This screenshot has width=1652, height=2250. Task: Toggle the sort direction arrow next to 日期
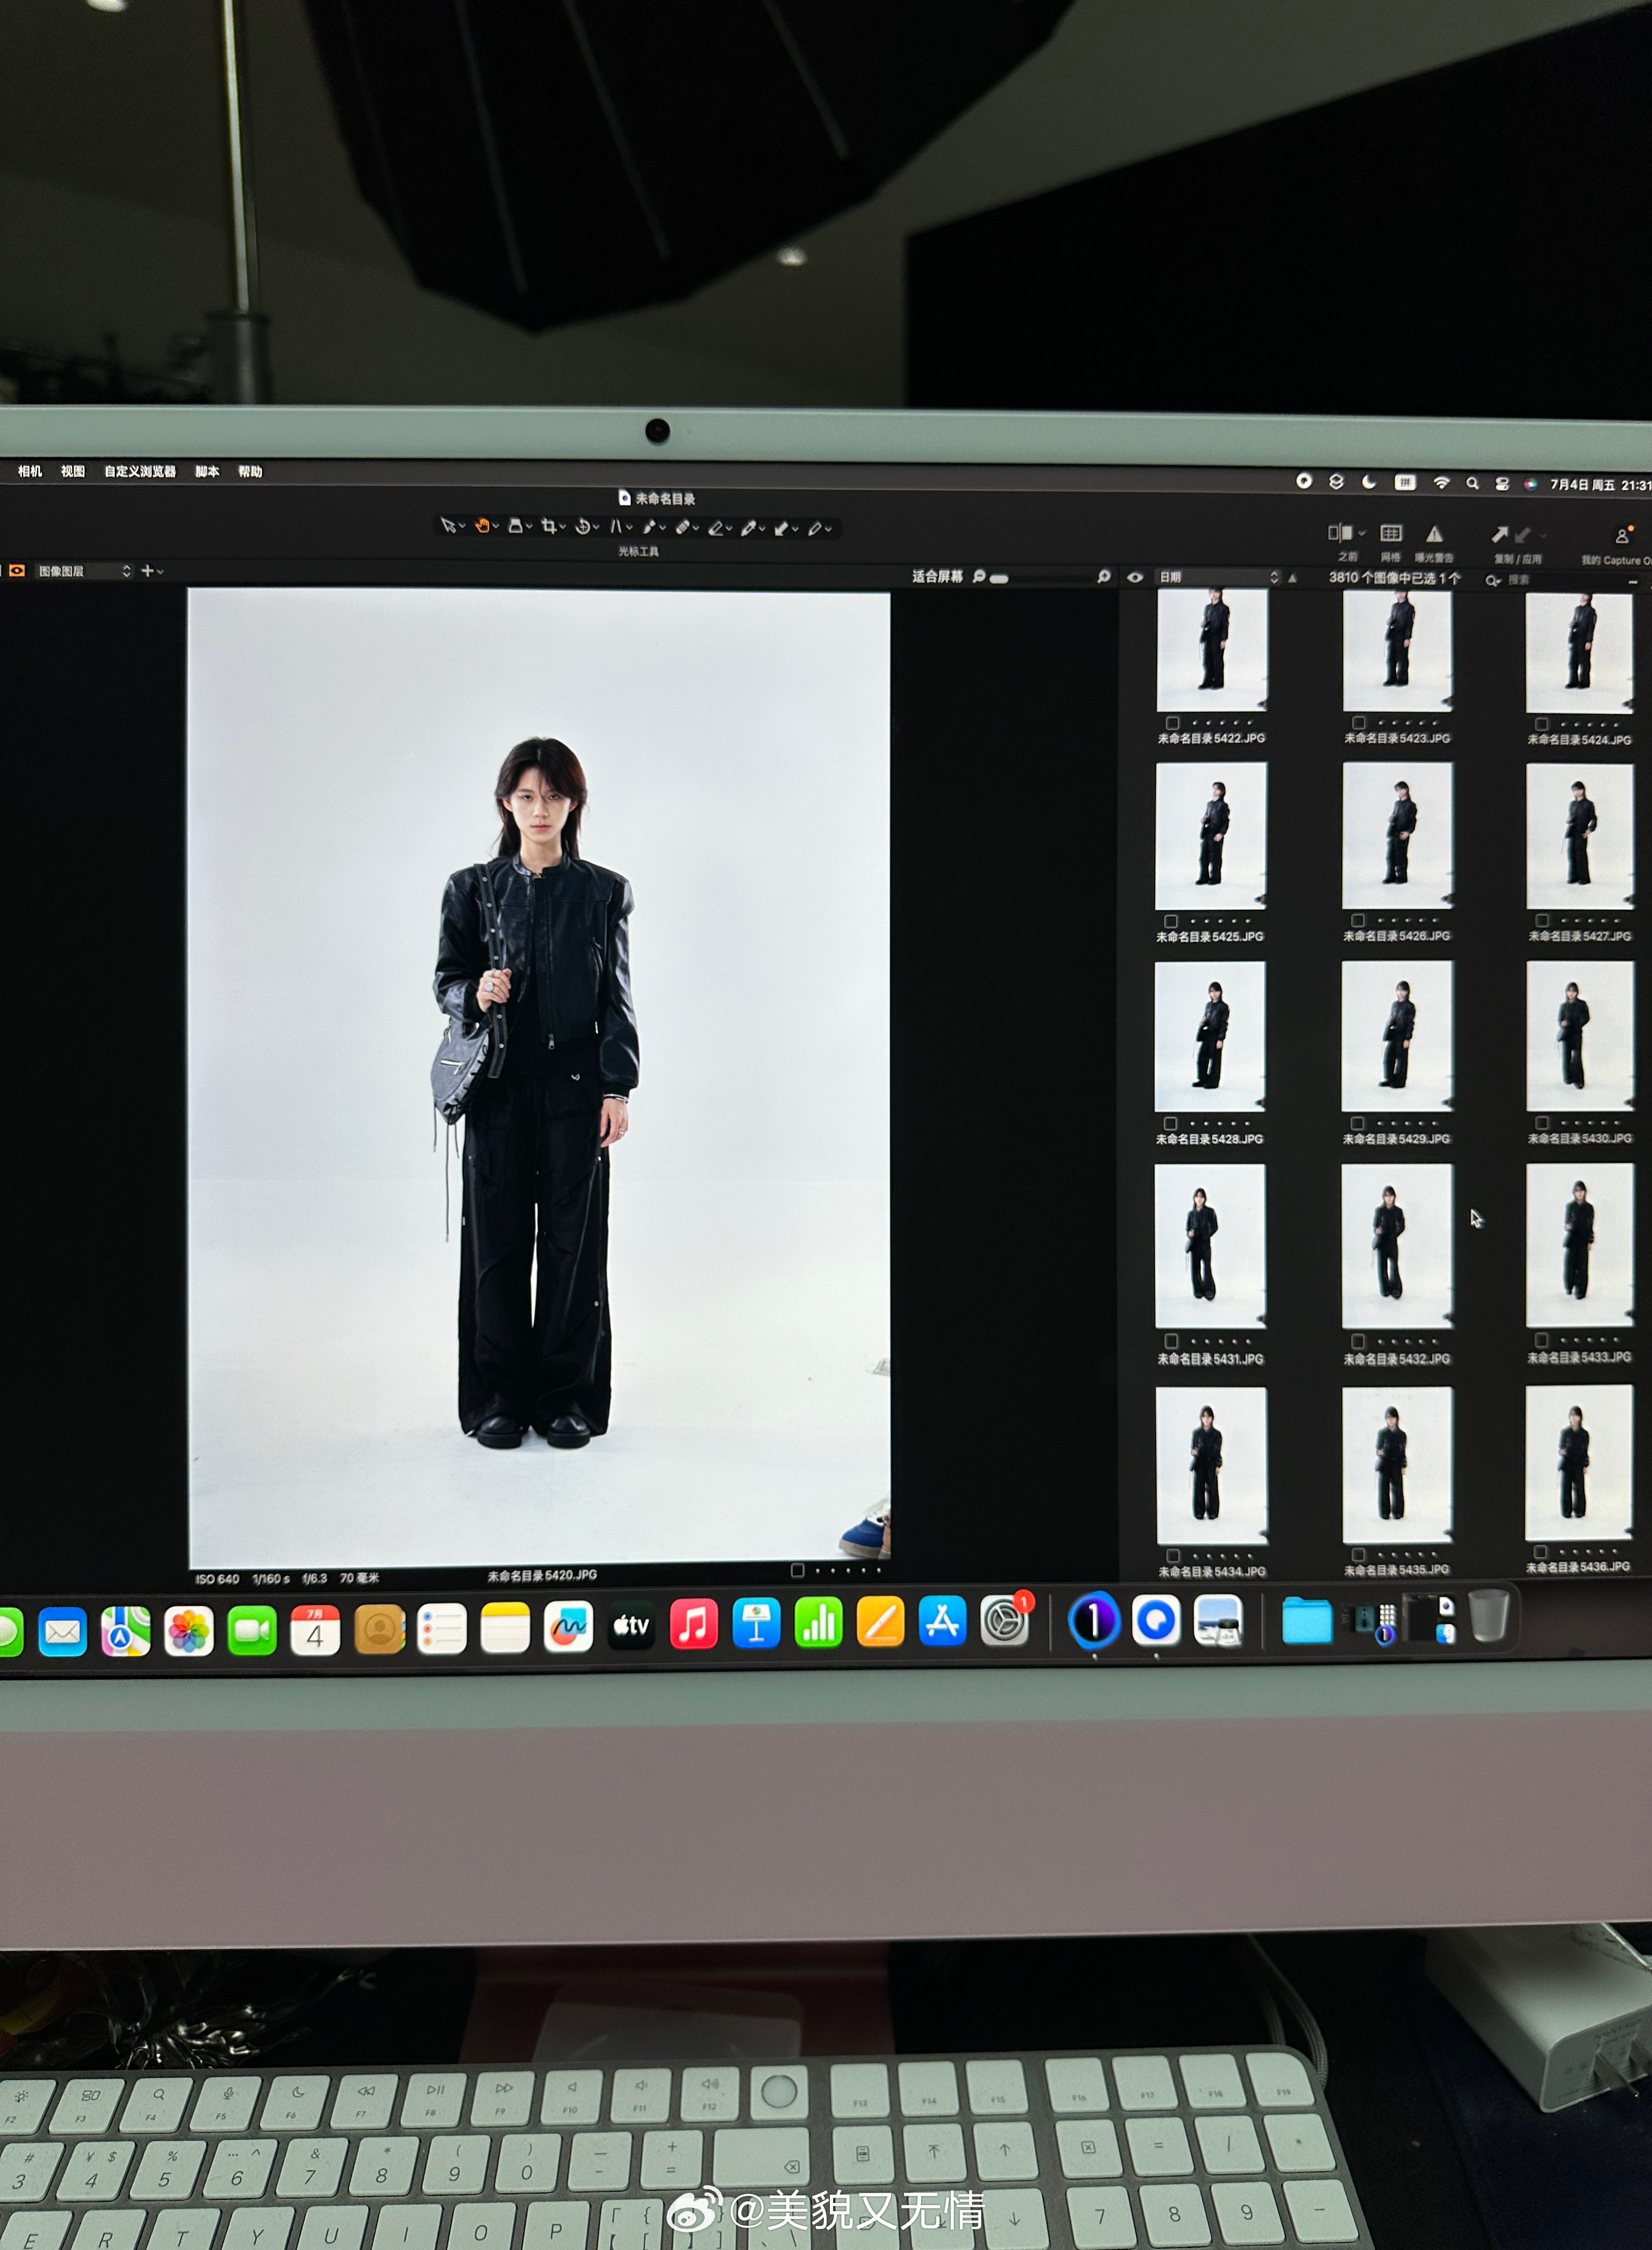coord(1292,578)
